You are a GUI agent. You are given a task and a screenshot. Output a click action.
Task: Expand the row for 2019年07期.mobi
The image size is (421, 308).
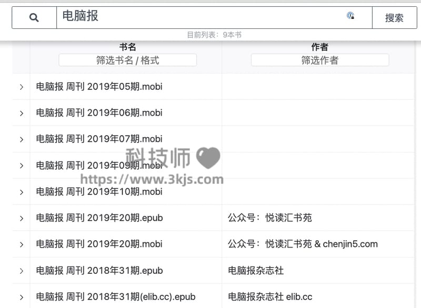[22, 139]
